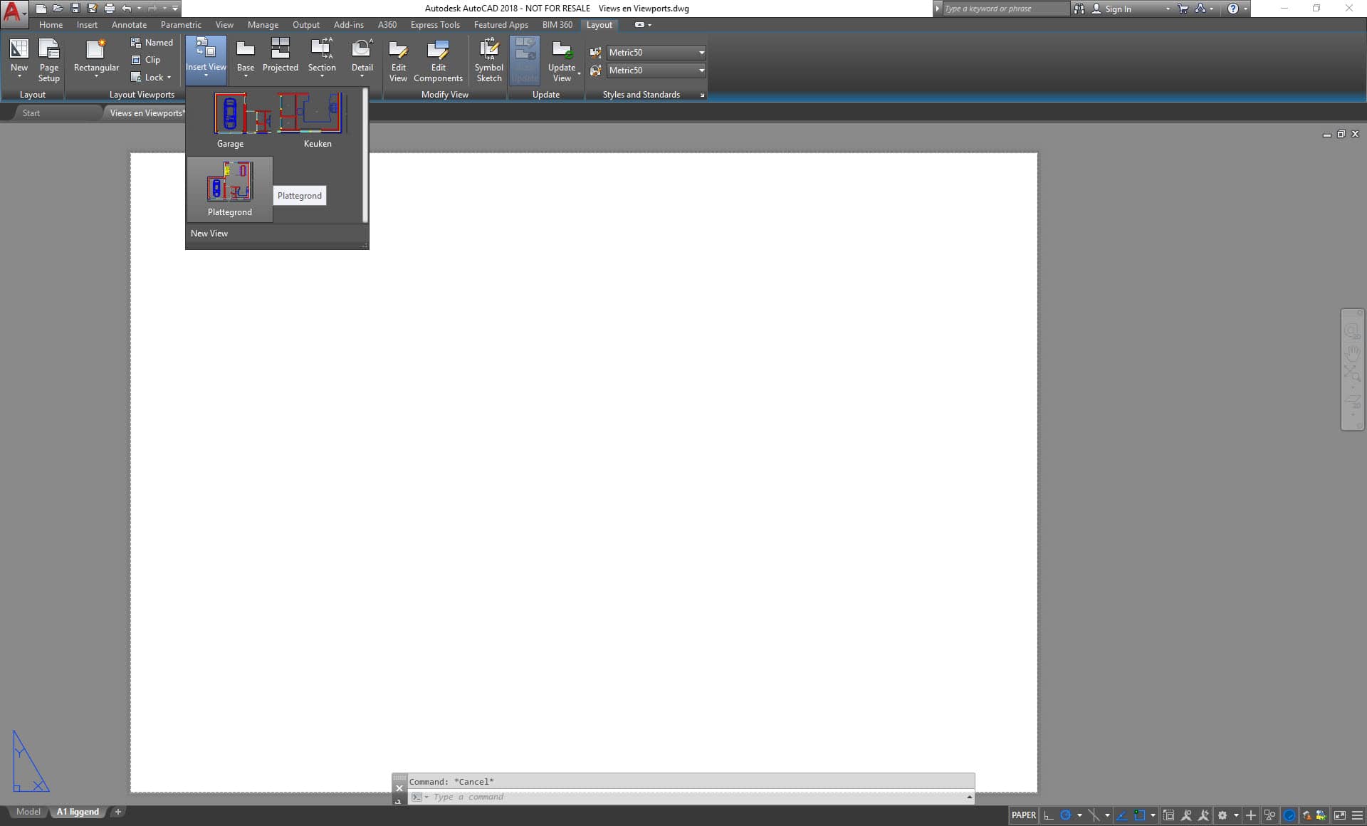Open the Parametric ribbon tab
The height and width of the screenshot is (826, 1367).
(181, 25)
